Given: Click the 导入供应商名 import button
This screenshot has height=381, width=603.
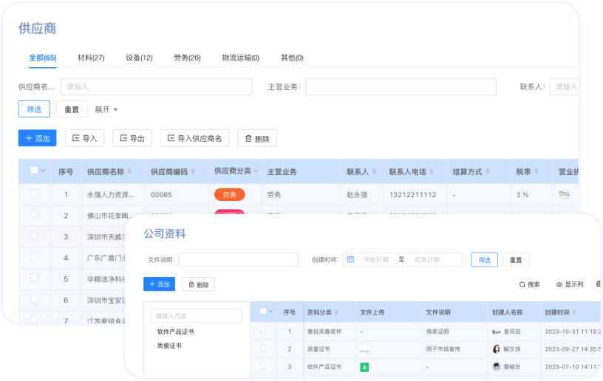Looking at the screenshot, I should coord(194,138).
